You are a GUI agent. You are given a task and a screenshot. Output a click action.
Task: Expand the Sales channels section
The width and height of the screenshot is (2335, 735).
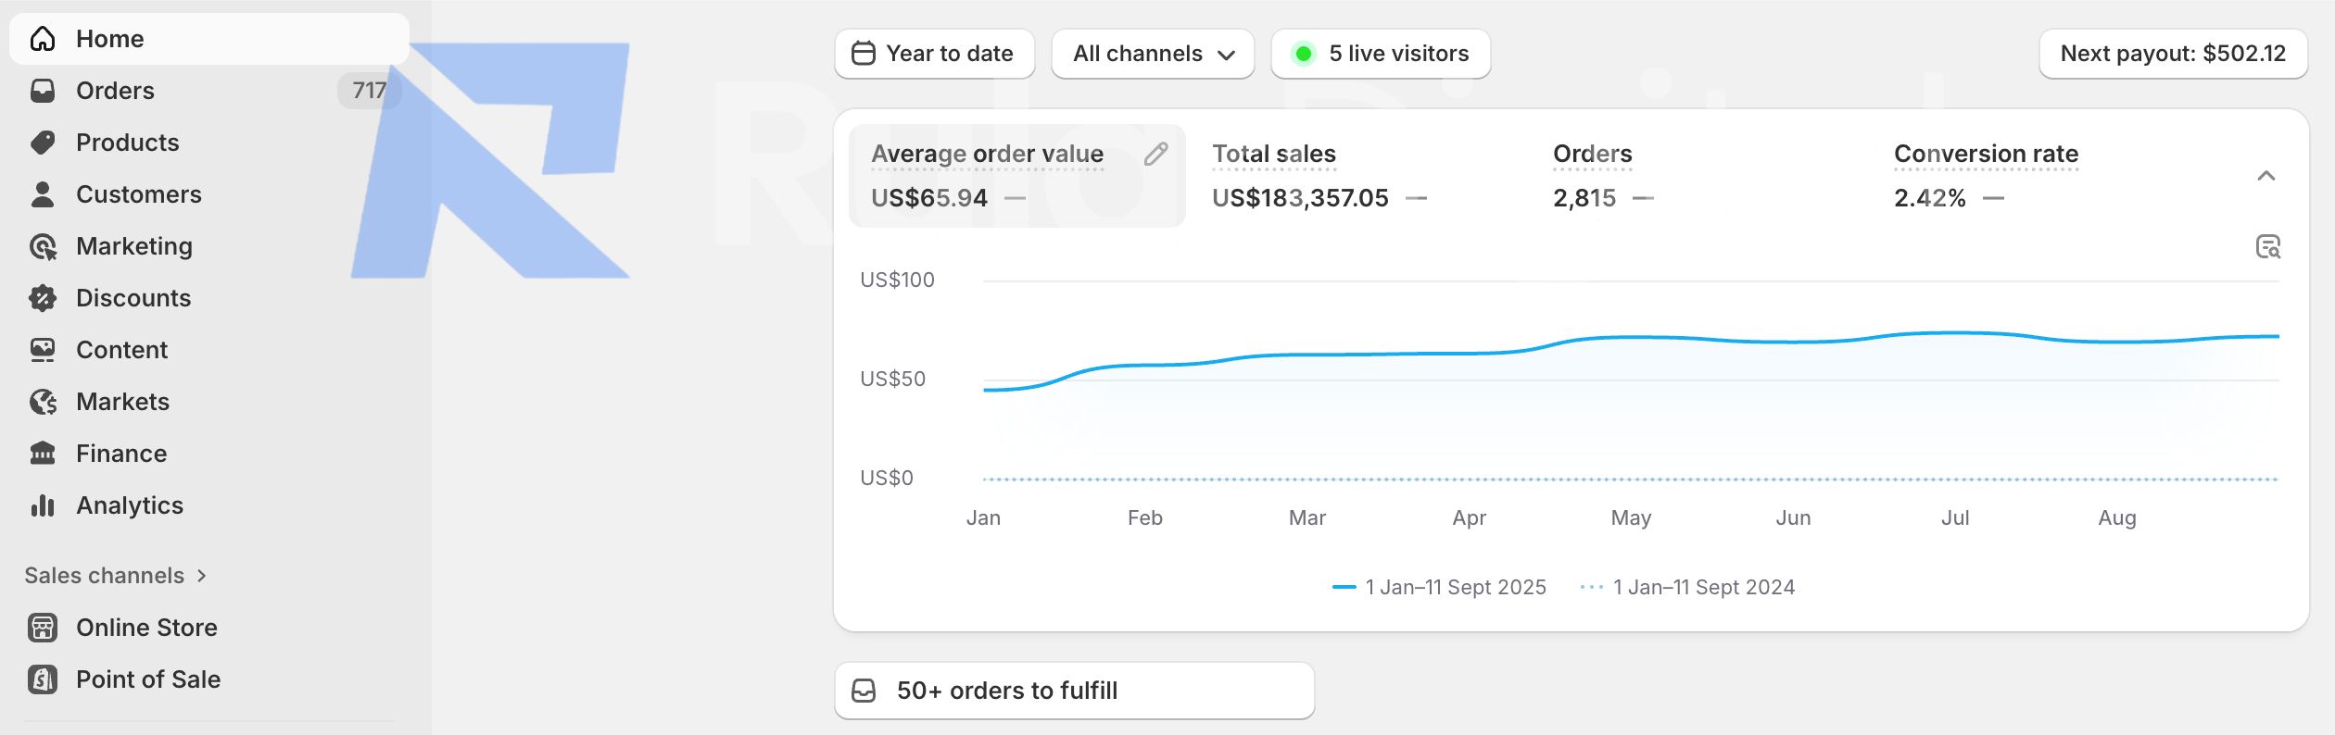[116, 576]
